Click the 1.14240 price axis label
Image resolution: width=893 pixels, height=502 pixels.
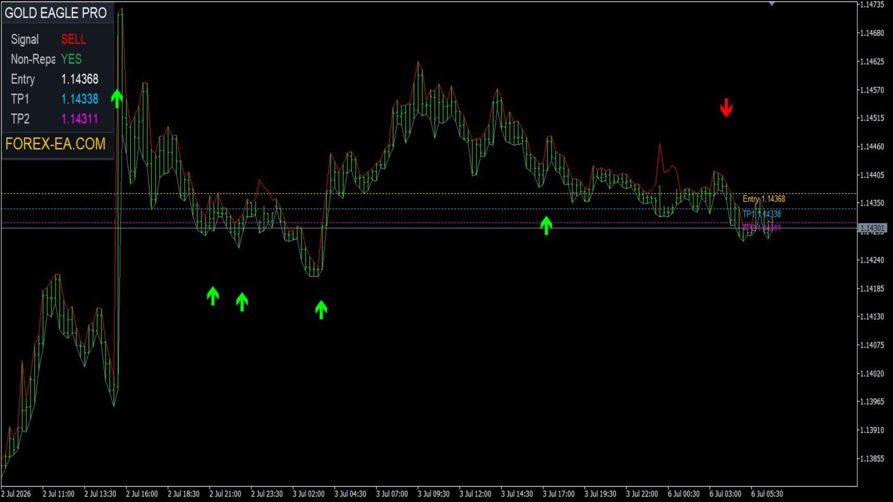pyautogui.click(x=871, y=260)
